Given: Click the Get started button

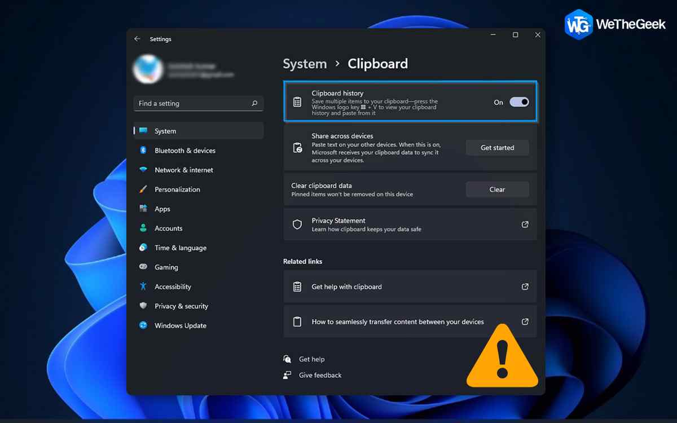Looking at the screenshot, I should 497,148.
